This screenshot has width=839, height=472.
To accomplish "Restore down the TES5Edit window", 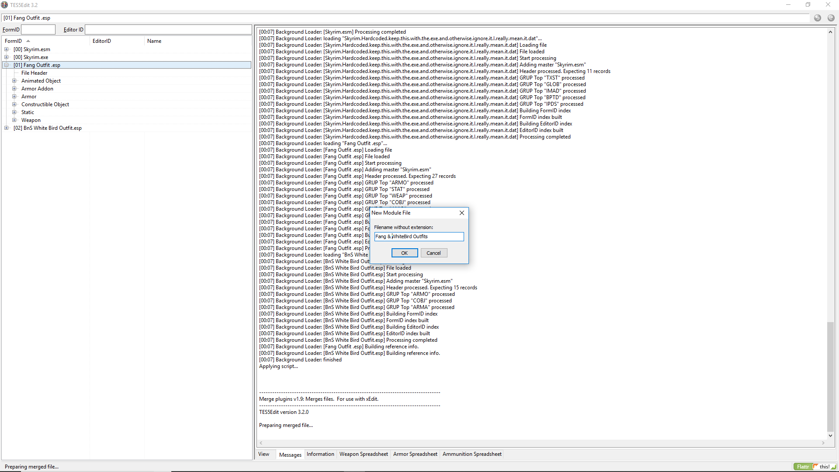I will click(808, 5).
